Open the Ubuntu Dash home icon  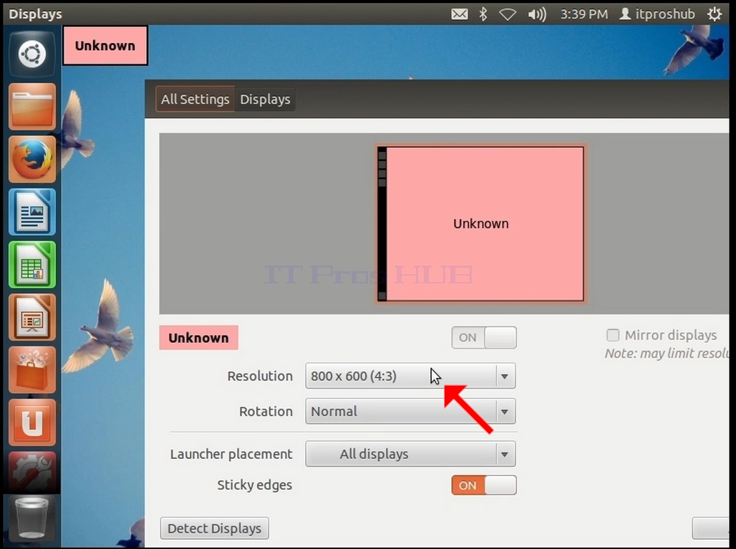coord(32,54)
